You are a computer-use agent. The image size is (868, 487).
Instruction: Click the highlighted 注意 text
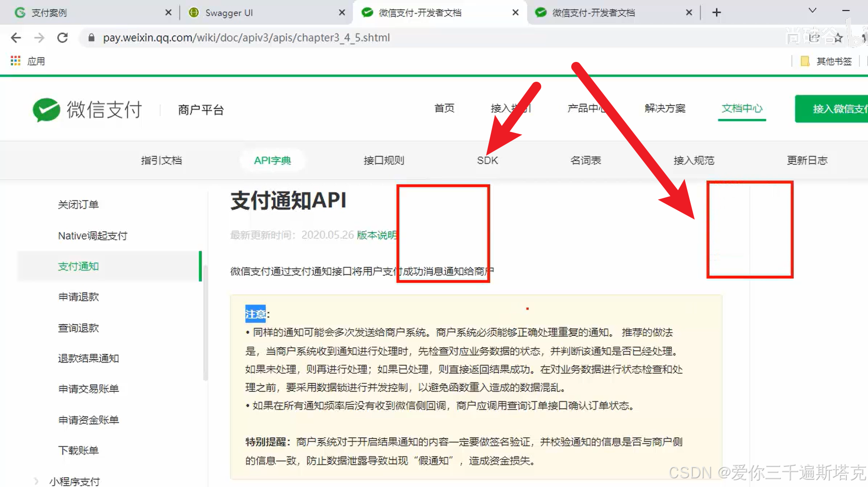pos(255,314)
